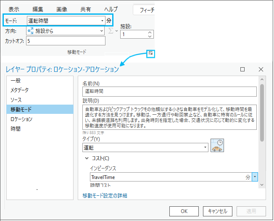Close the Layer Properties dialog
Image resolution: width=274 pixels, height=221 pixels.
coord(261,69)
